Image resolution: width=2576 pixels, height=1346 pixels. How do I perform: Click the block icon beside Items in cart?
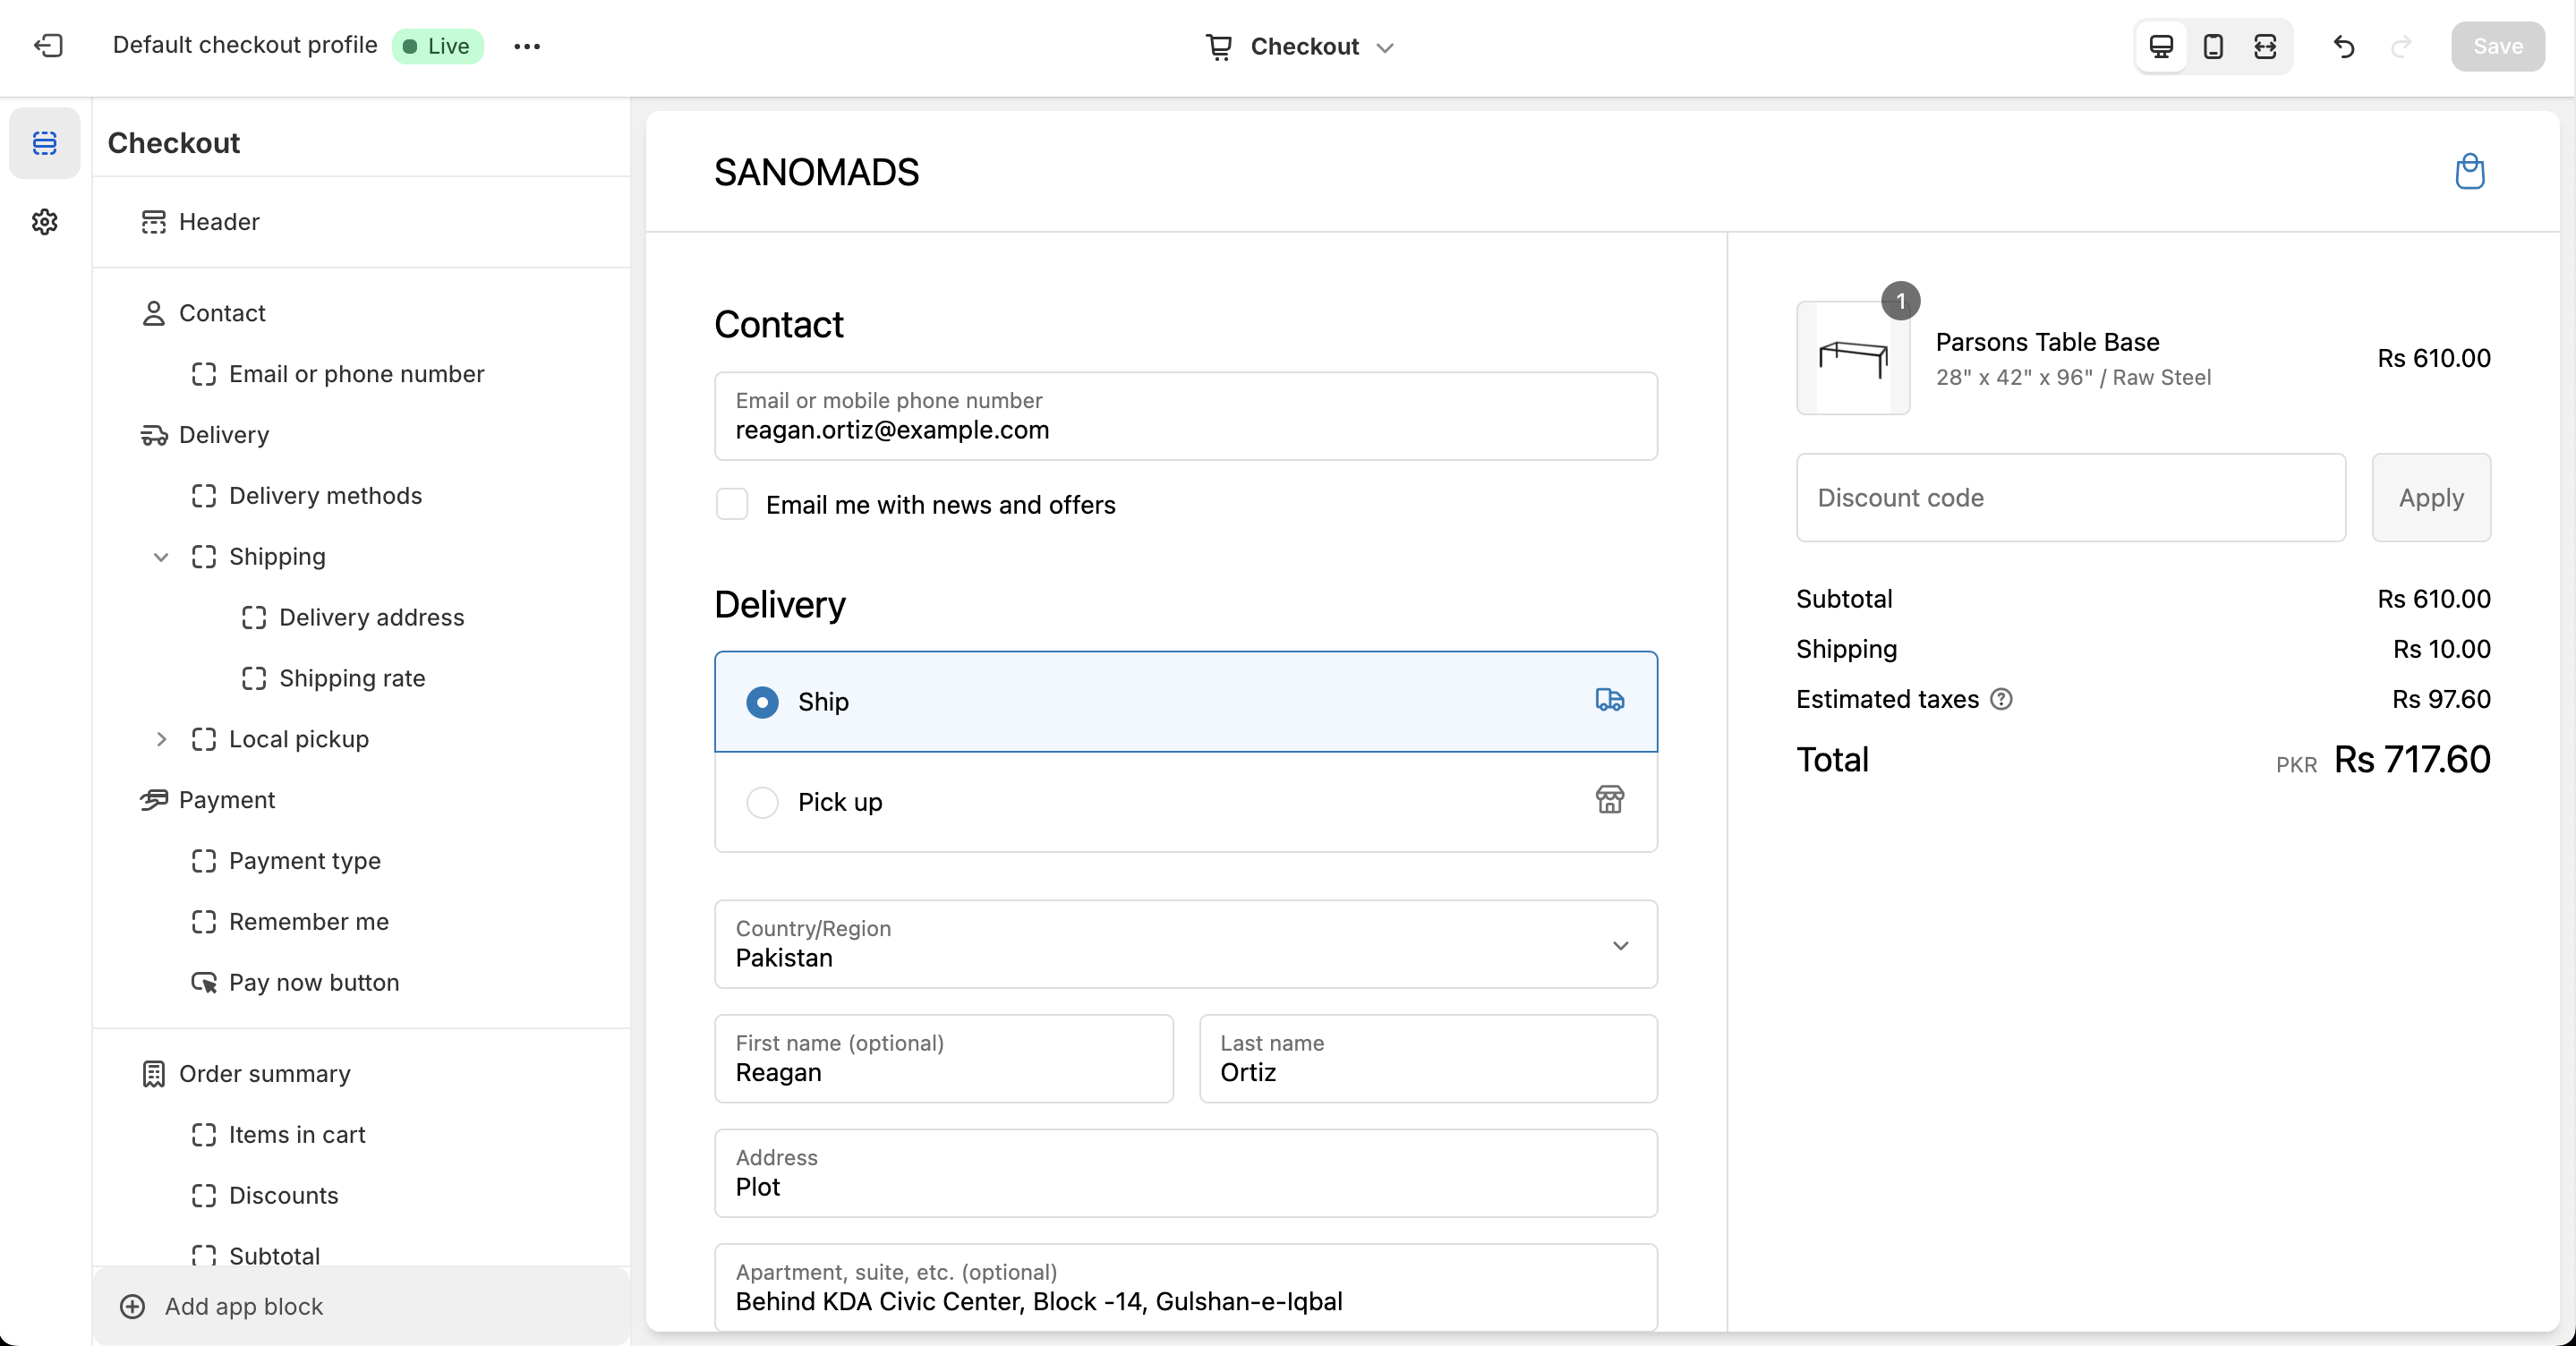pyautogui.click(x=204, y=1135)
